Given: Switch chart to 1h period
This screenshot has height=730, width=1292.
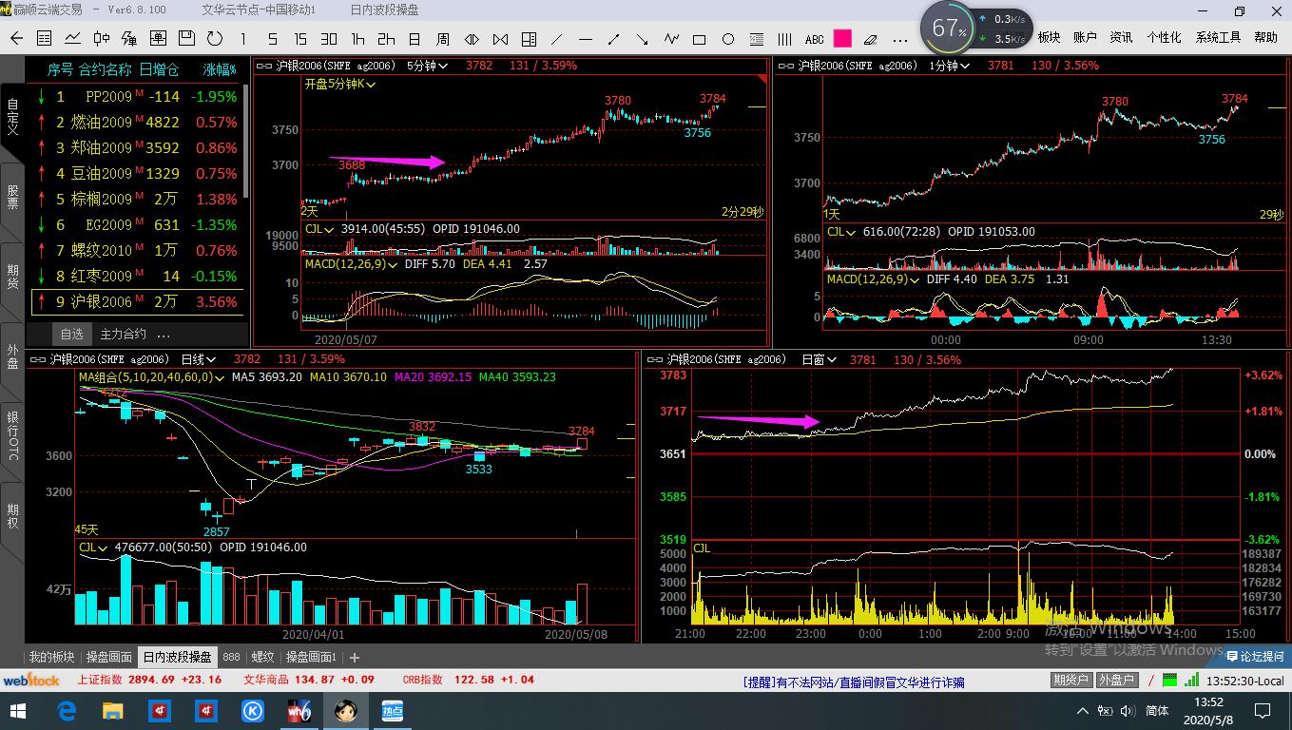Looking at the screenshot, I should 357,39.
